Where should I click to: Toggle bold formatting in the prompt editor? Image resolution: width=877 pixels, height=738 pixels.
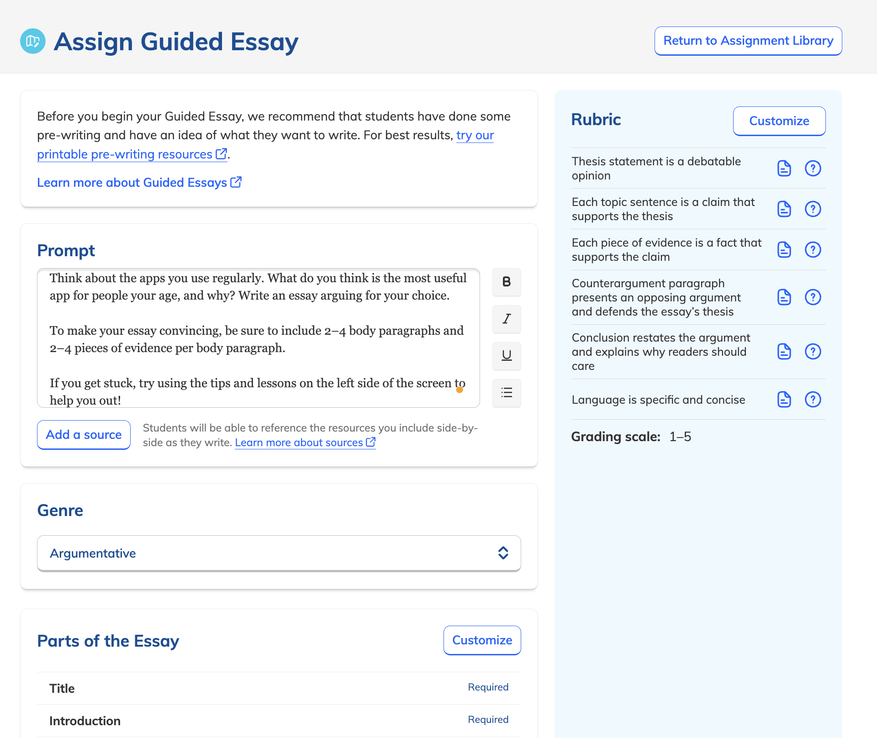tap(506, 282)
